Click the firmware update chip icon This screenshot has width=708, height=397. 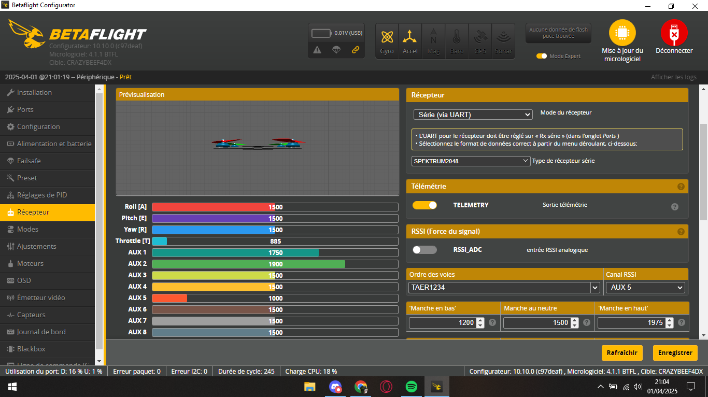[622, 33]
